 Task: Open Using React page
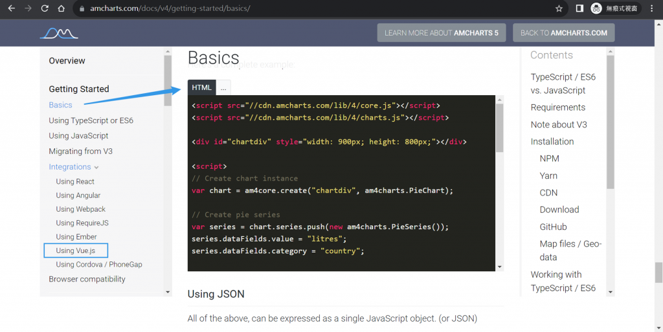[x=75, y=182]
